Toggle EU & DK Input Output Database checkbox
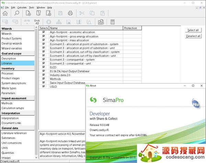 [44, 71]
